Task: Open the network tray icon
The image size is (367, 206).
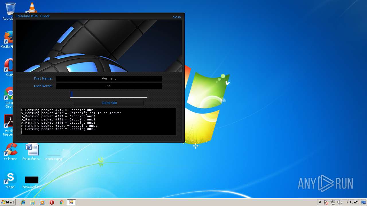Action: [333, 202]
